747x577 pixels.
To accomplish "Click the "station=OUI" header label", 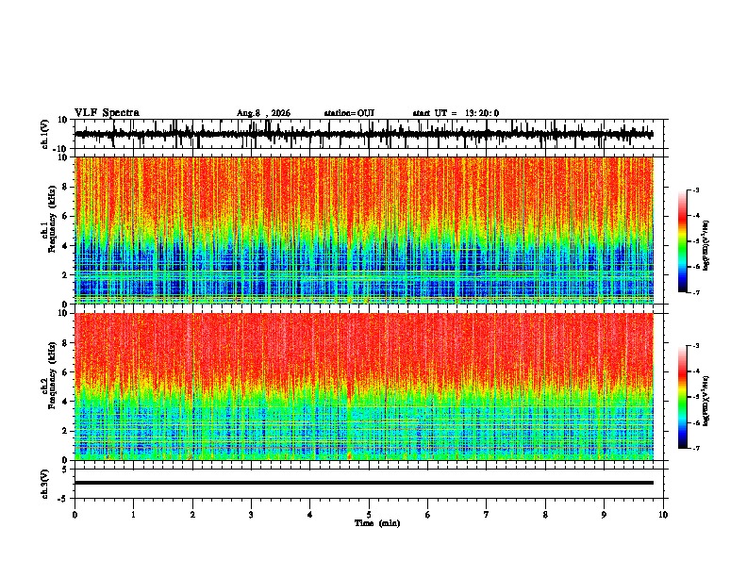I will pyautogui.click(x=349, y=113).
